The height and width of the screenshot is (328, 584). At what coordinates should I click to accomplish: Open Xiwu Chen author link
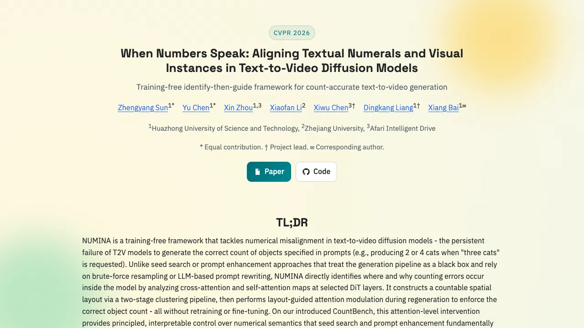(331, 108)
